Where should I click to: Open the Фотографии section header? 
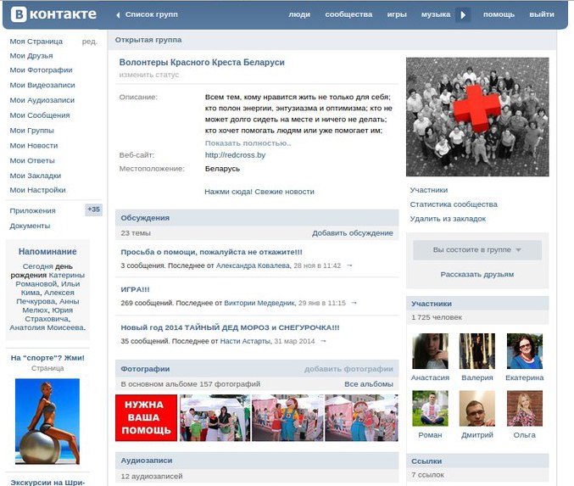(145, 369)
